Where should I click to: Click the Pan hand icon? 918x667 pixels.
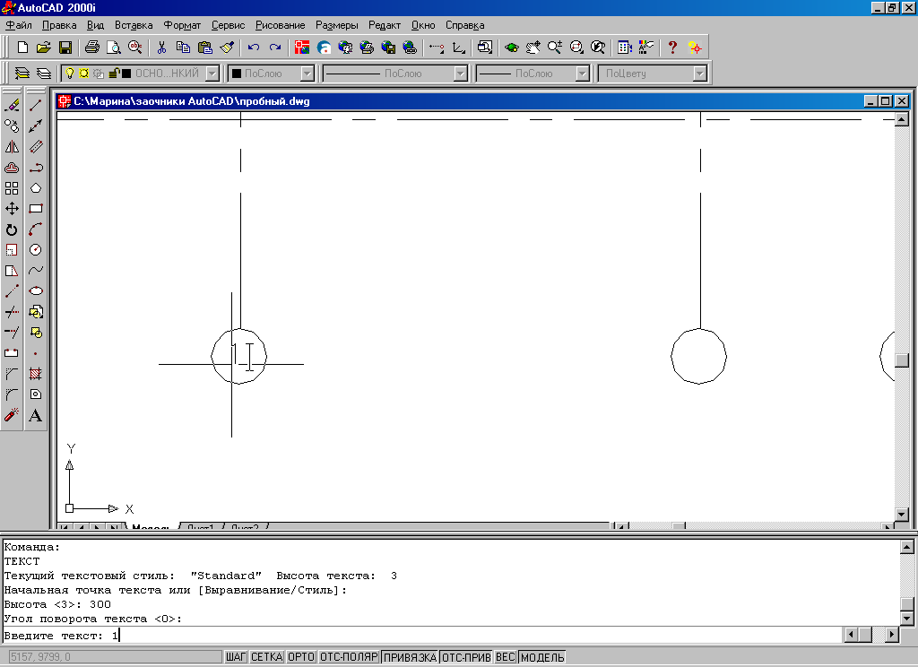[x=533, y=48]
